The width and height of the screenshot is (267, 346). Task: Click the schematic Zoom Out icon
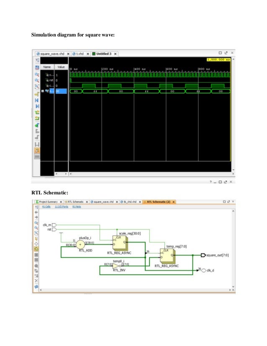pos(36,228)
